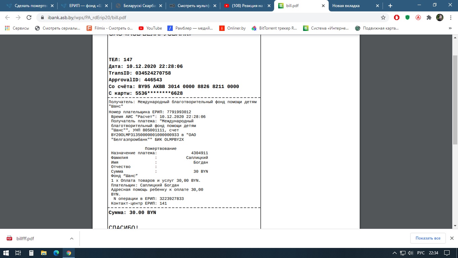The image size is (458, 258).
Task: Open the Filmix bookmark
Action: click(x=110, y=28)
